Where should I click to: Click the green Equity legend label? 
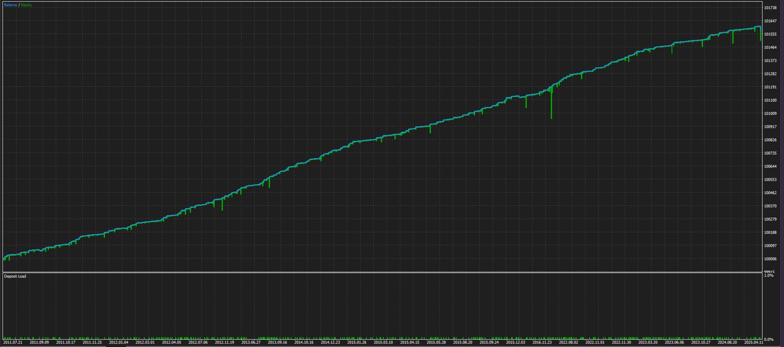[x=26, y=5]
